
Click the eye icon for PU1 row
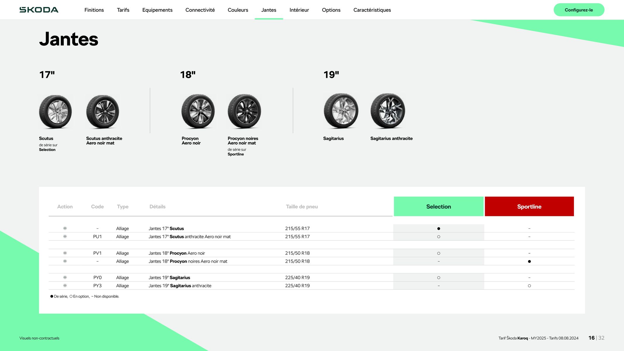(x=65, y=236)
